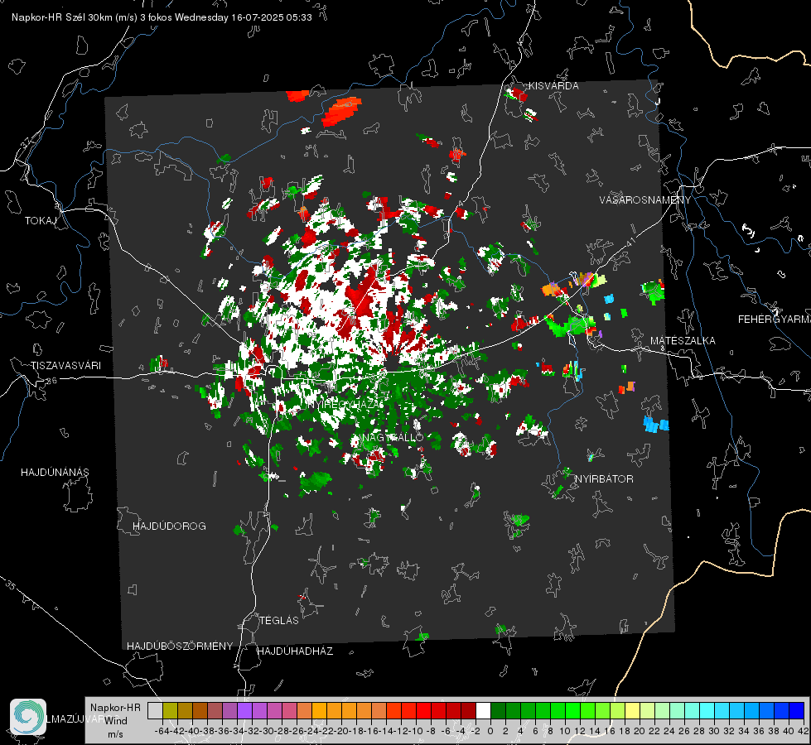Click the 20 value on the scale
The height and width of the screenshot is (745, 811).
coord(640,731)
